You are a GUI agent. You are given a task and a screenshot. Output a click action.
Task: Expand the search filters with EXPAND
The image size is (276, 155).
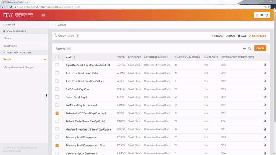coord(217,36)
